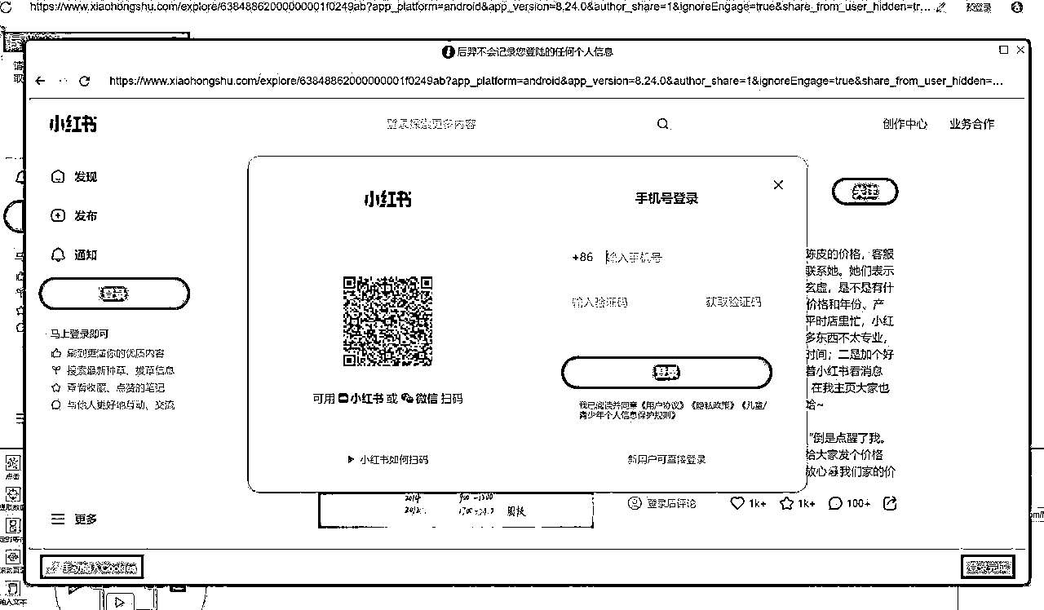
Task: Click the round icon at the top-right corner
Action: pos(1016,7)
